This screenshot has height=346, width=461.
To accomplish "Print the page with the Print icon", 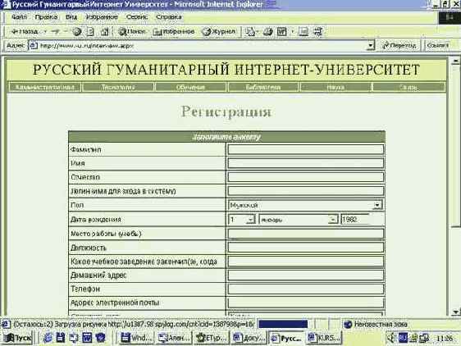I will point(268,31).
